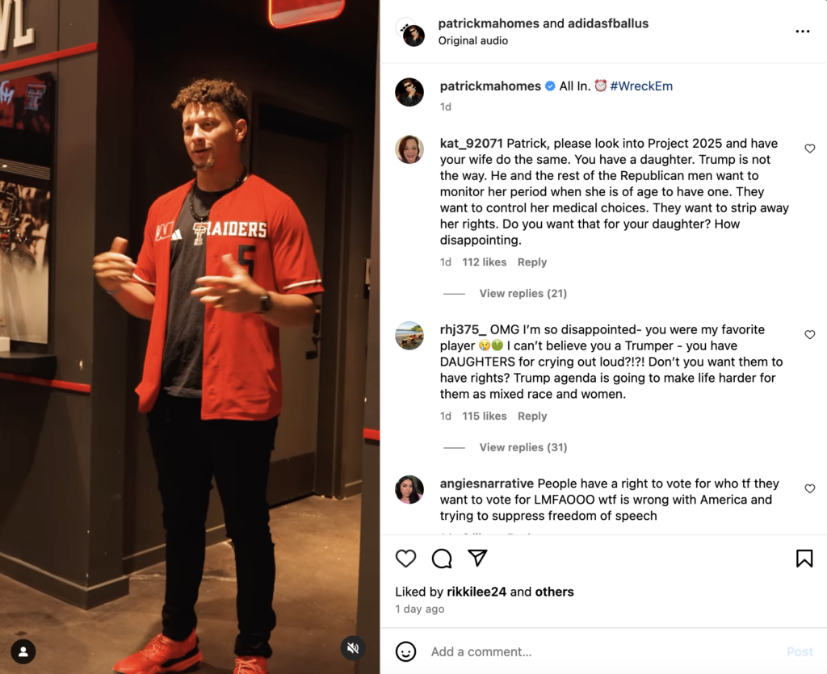Open the comment bubble icon

(442, 558)
